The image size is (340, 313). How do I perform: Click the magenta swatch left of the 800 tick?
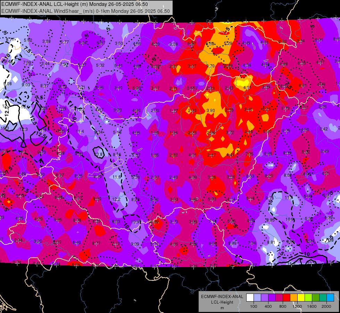pyautogui.click(x=279, y=298)
